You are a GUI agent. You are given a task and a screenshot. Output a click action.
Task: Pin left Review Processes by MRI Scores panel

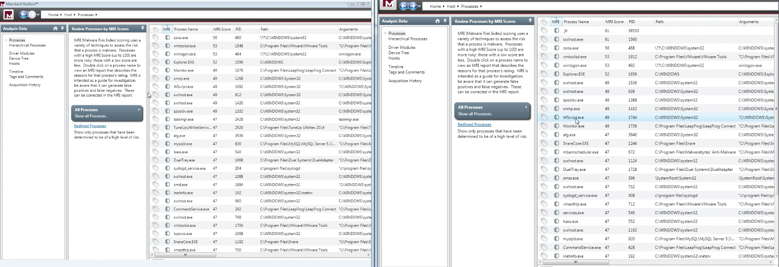[142, 29]
